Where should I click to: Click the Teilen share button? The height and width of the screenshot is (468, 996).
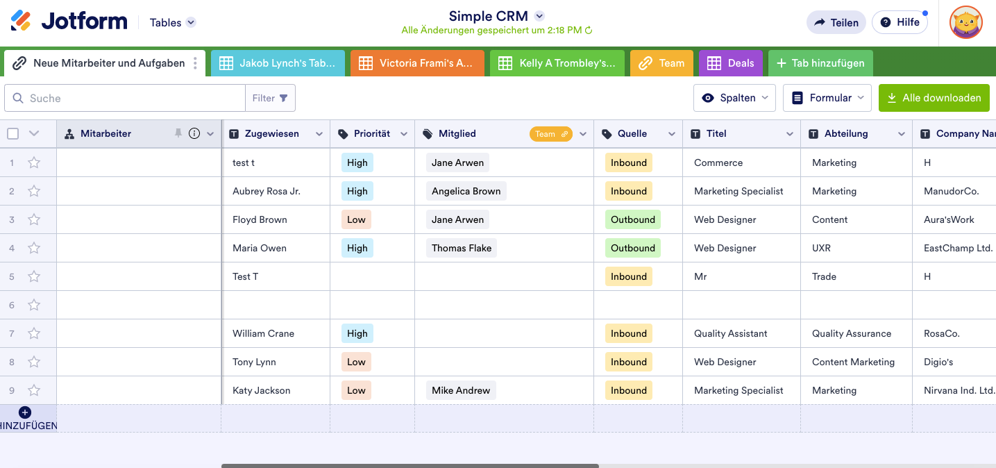coord(836,22)
